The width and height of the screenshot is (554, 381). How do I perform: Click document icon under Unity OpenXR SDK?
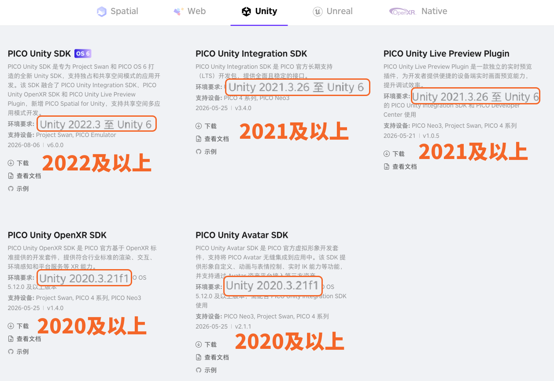point(11,339)
